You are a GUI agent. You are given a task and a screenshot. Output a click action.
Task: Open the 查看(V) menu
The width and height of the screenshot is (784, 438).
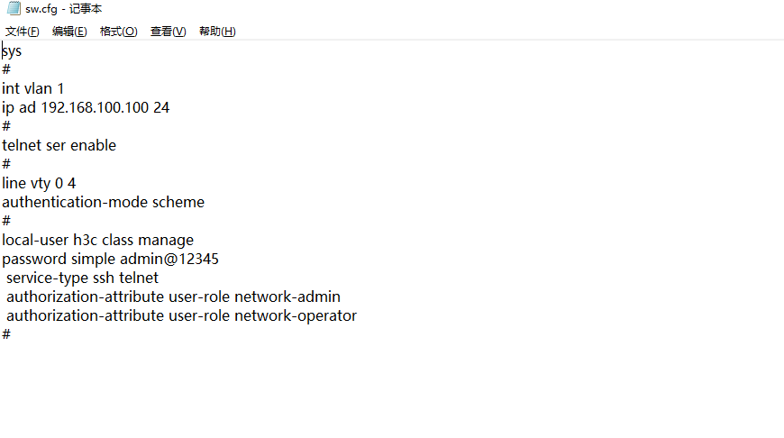click(168, 32)
